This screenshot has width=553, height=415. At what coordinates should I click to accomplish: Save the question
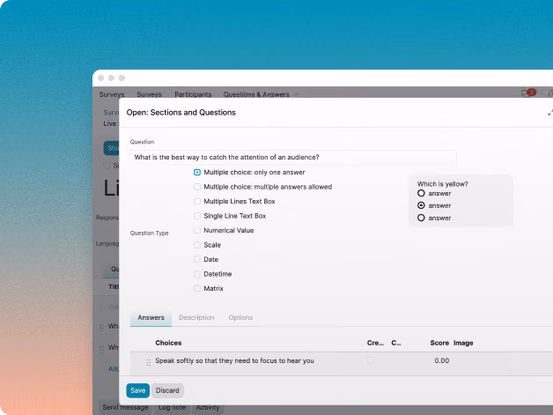138,390
